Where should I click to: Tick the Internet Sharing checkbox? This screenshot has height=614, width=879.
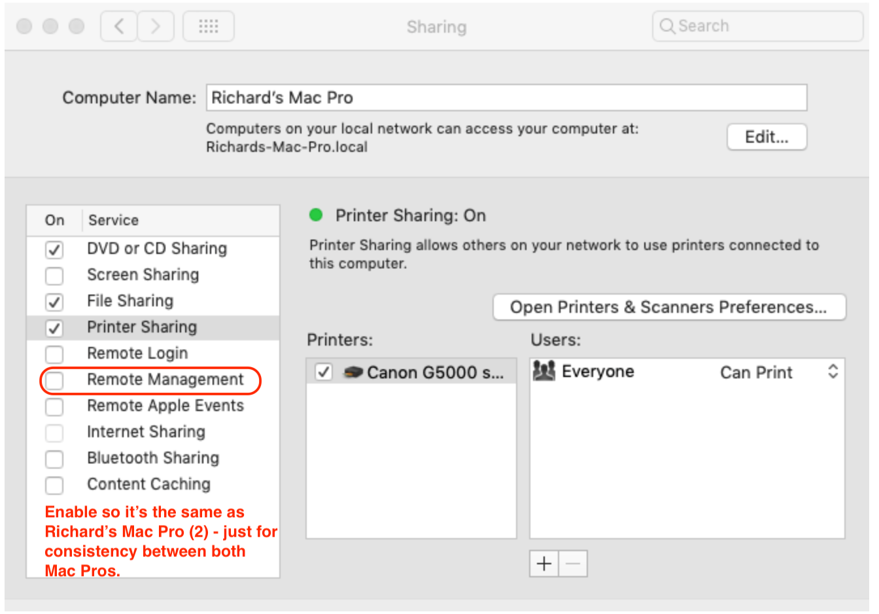tap(54, 433)
